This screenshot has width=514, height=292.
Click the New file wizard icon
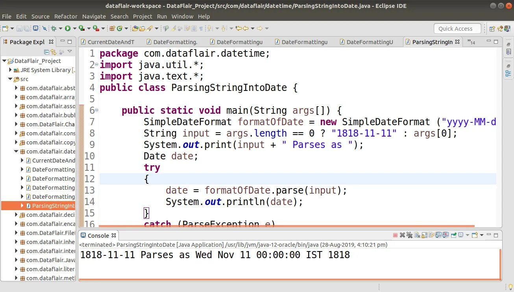[x=5, y=28]
